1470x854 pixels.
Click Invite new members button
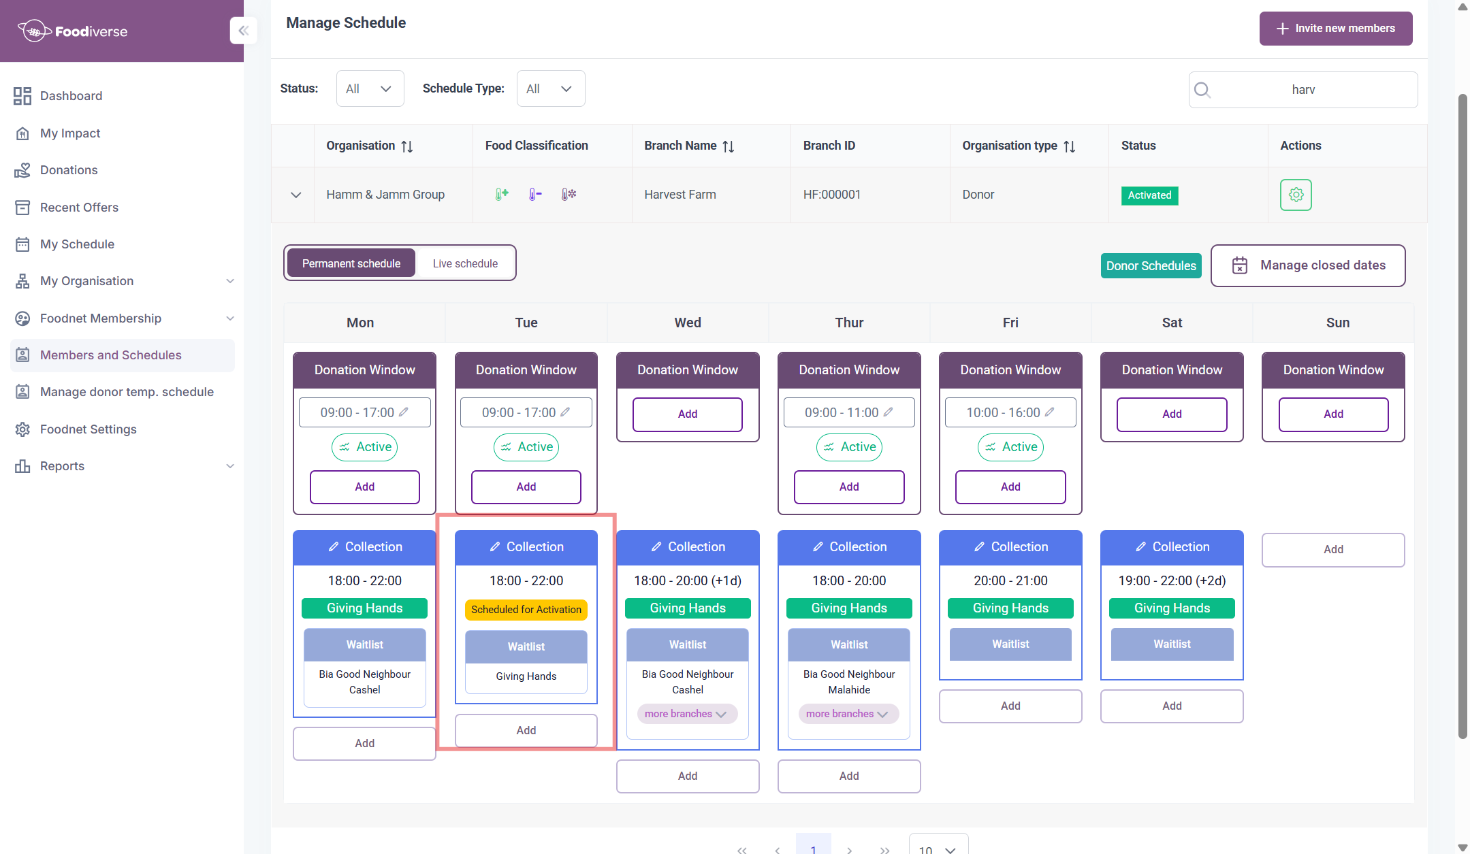coord(1335,29)
